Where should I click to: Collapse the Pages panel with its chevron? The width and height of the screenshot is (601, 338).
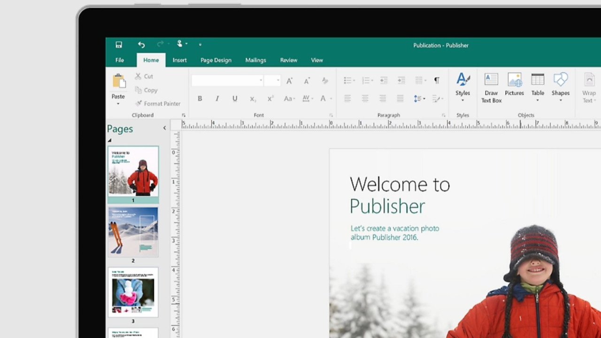tap(164, 128)
